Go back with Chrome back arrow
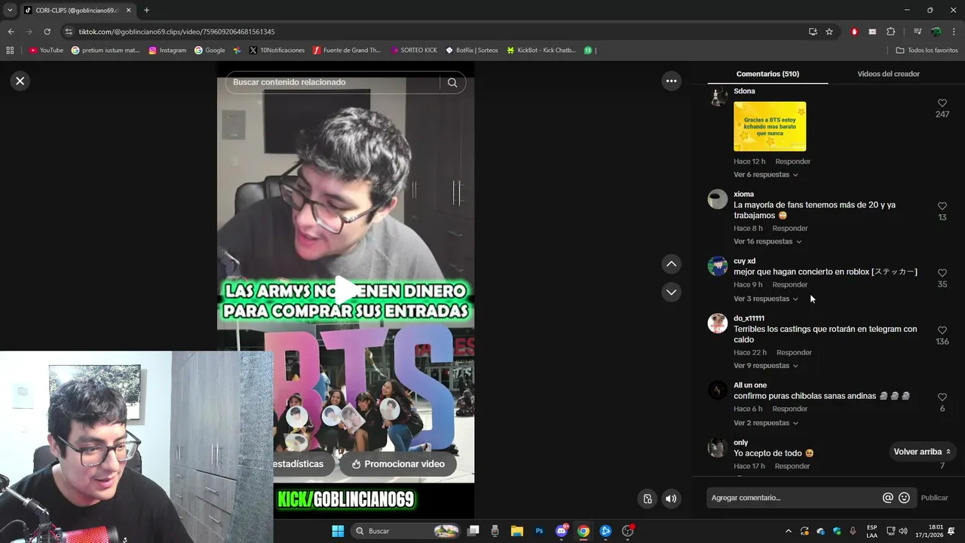965x543 pixels. pyautogui.click(x=11, y=32)
